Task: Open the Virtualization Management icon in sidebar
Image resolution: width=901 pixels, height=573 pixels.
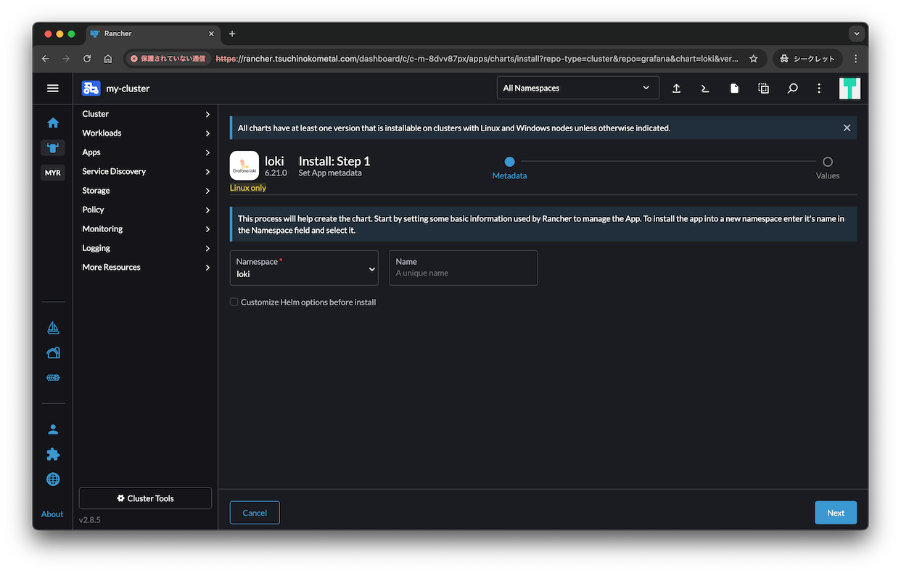Action: (x=53, y=378)
